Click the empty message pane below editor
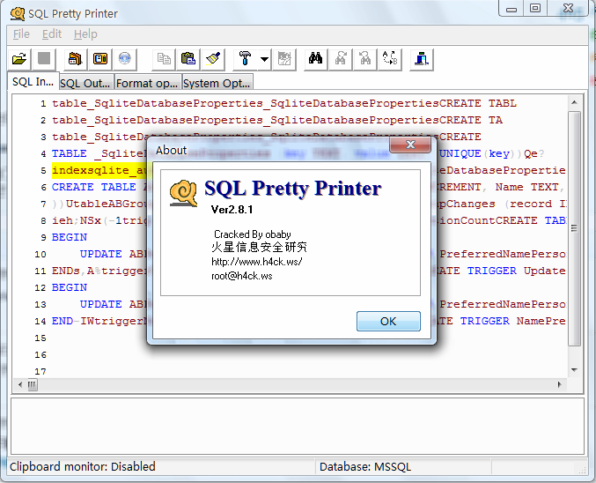This screenshot has height=483, width=596. tap(298, 426)
